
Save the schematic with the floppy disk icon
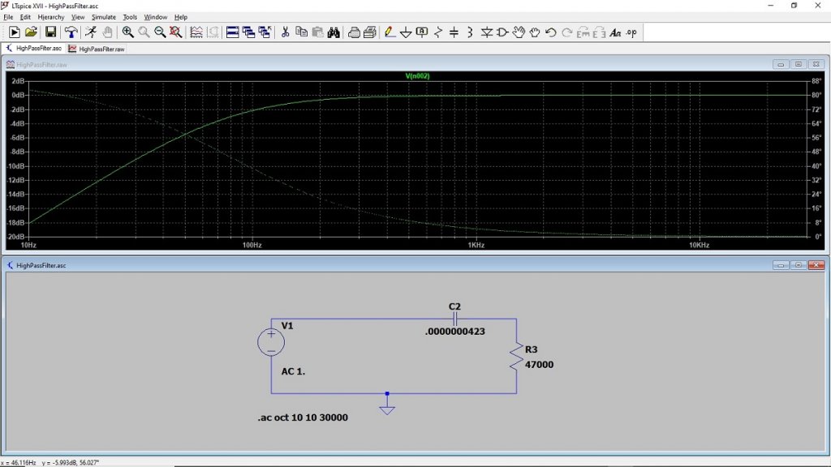50,32
